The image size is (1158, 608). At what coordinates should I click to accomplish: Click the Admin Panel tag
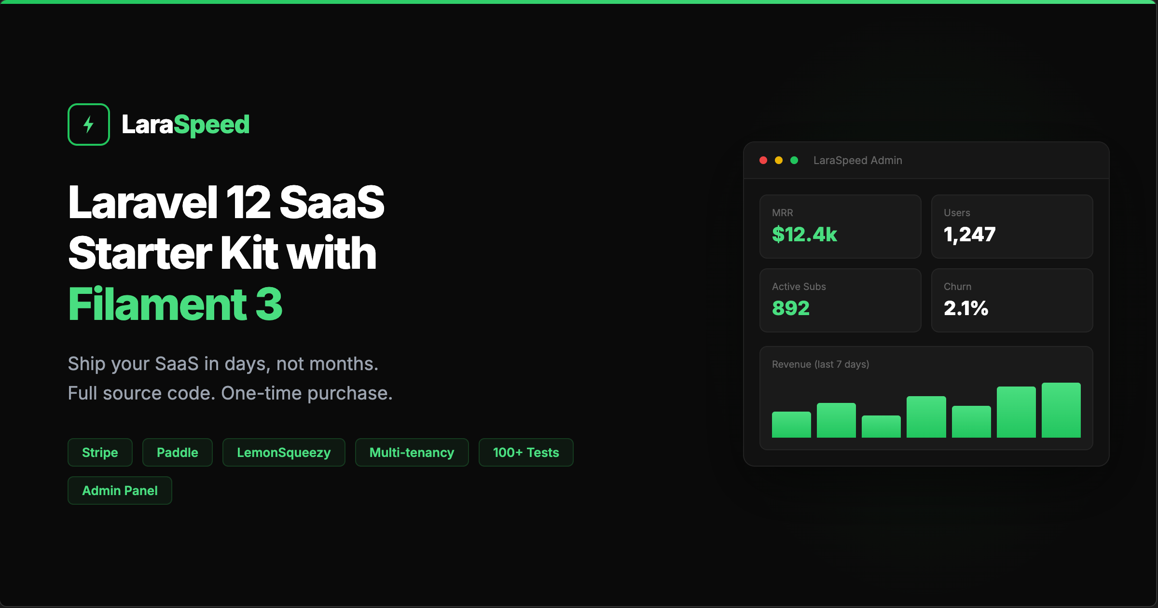[120, 490]
